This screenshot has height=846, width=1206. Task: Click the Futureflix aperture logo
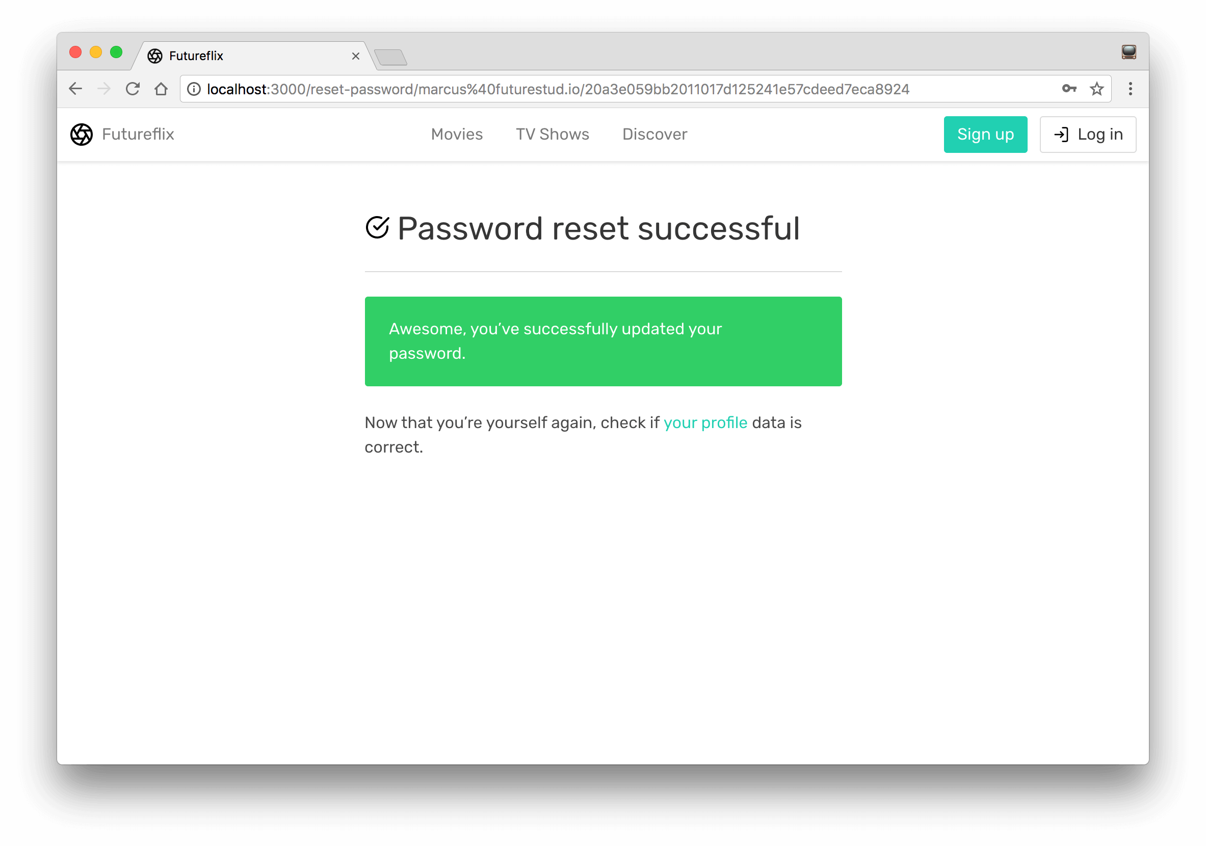pyautogui.click(x=82, y=135)
